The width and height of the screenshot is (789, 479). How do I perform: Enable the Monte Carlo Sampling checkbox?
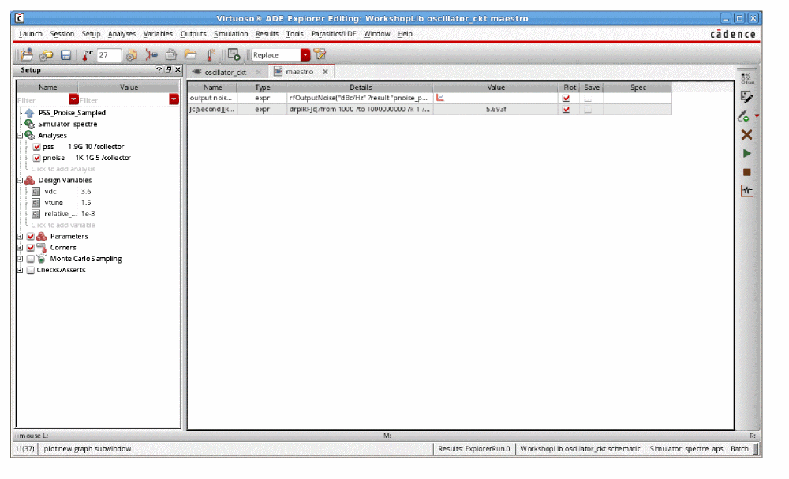(31, 259)
